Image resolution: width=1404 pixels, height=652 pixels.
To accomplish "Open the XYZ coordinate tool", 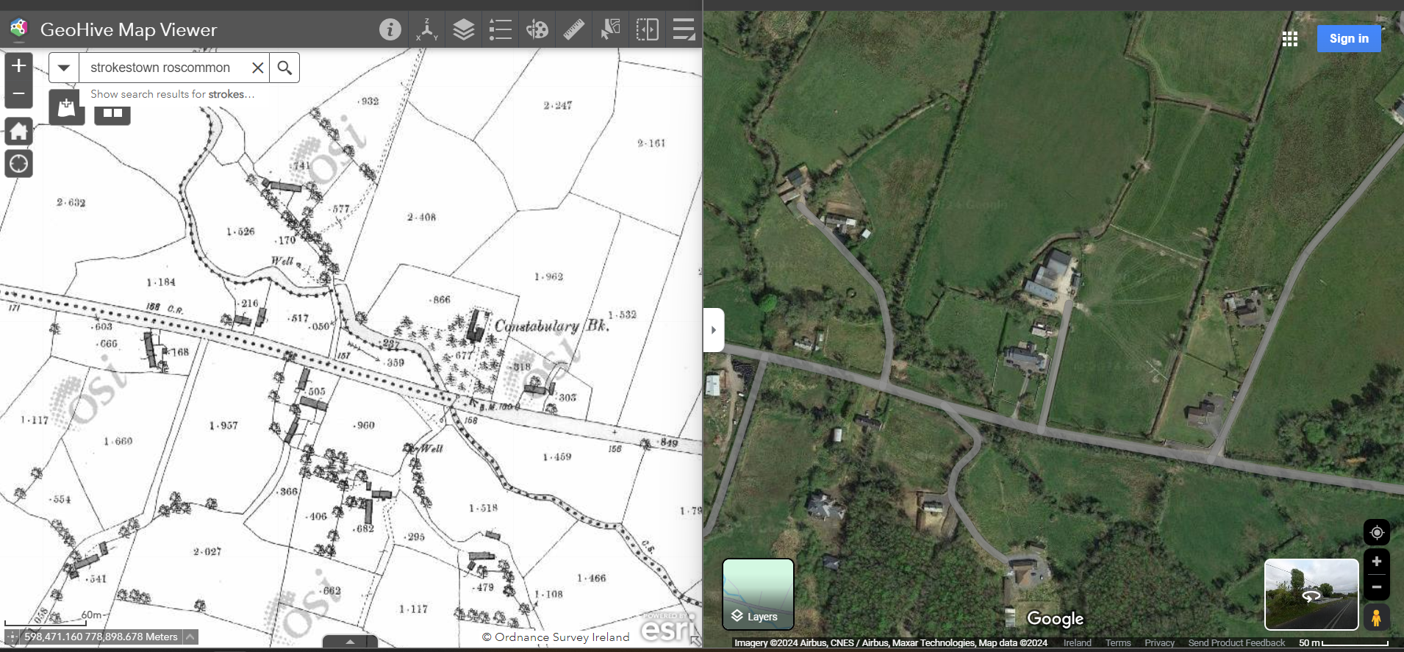I will [427, 29].
